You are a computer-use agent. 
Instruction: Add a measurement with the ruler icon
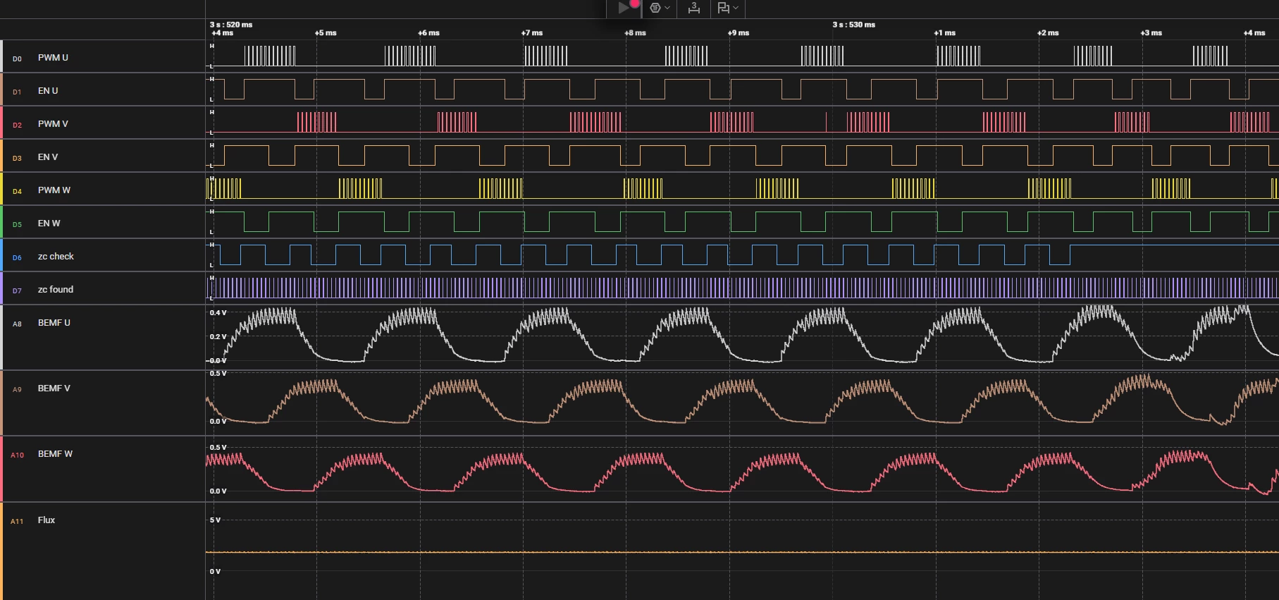[x=694, y=8]
